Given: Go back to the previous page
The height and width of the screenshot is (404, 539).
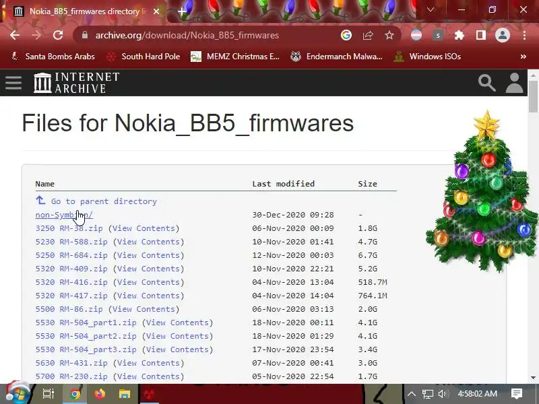Looking at the screenshot, I should tap(15, 36).
